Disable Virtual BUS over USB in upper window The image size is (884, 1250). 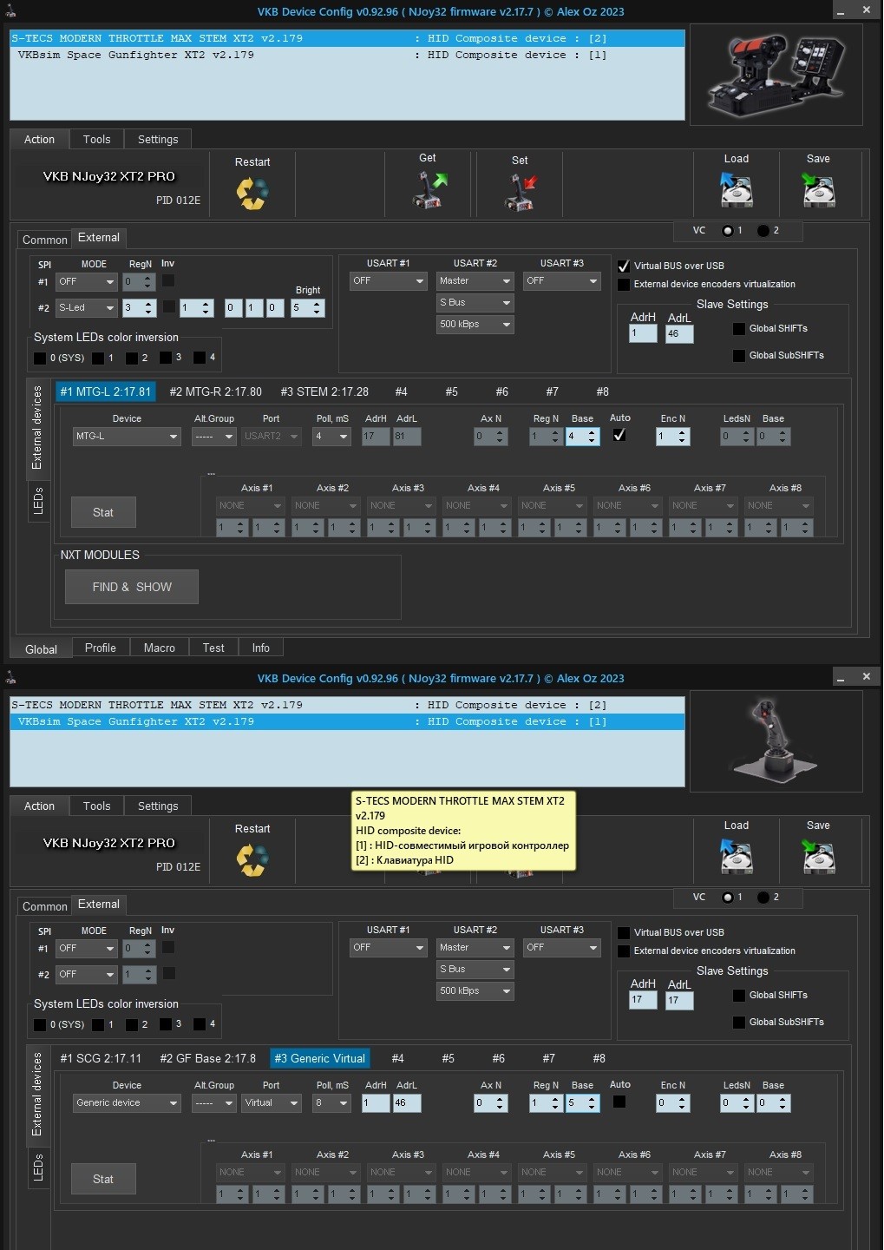click(x=623, y=266)
